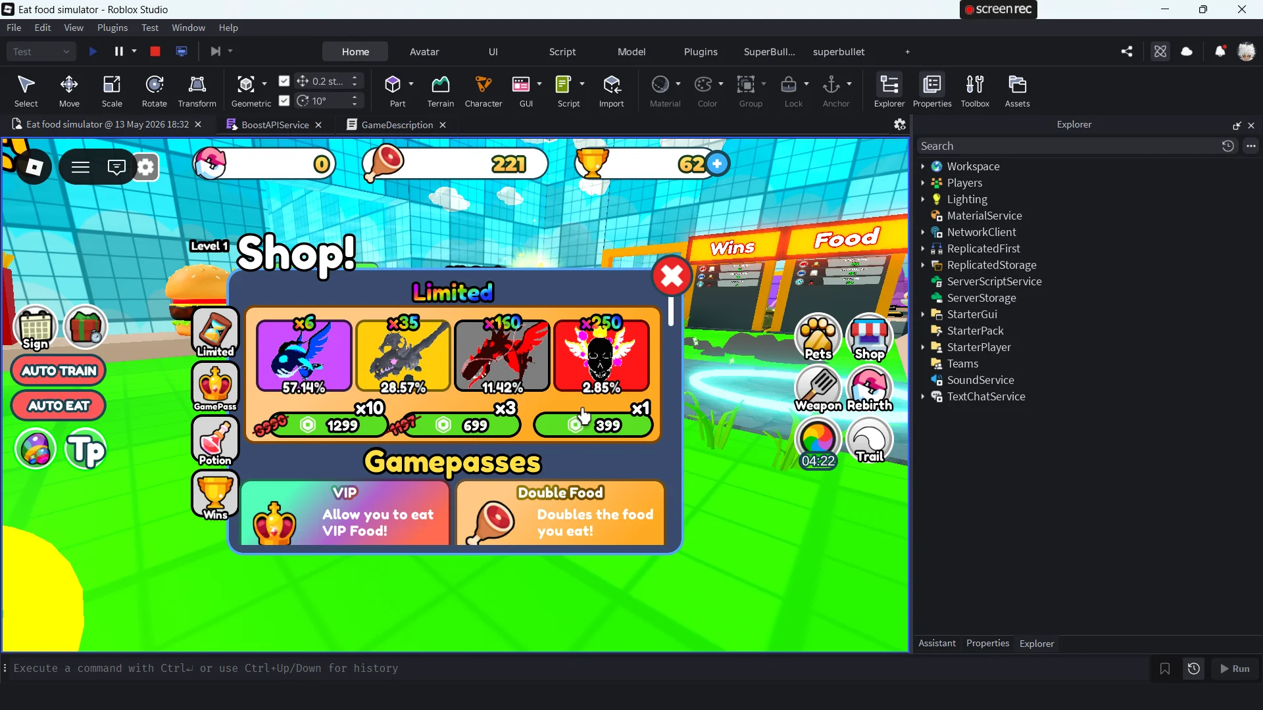
Task: Click the rainbow egg icon
Action: point(36,450)
